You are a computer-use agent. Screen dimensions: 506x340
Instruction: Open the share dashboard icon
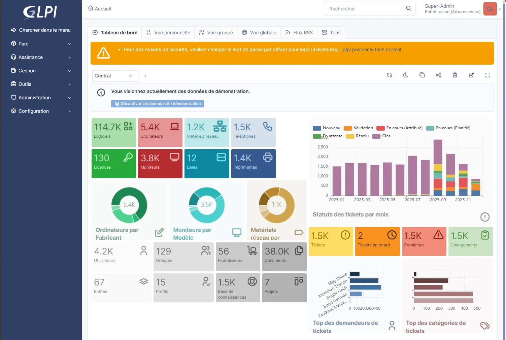438,75
